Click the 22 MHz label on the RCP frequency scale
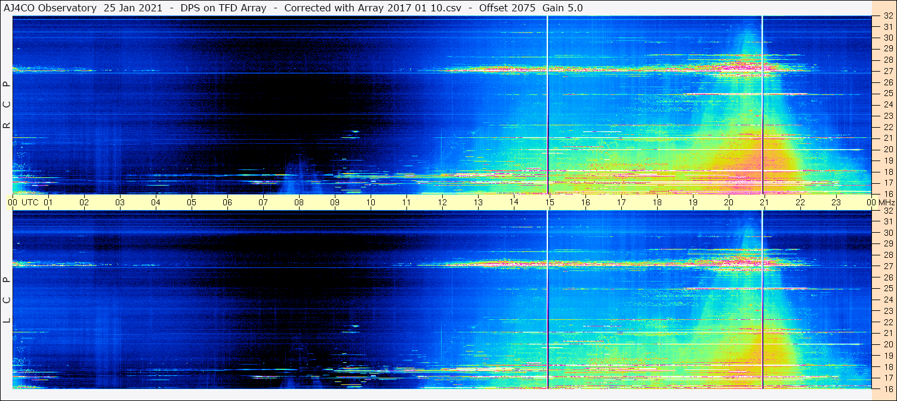This screenshot has width=897, height=401. 888,127
